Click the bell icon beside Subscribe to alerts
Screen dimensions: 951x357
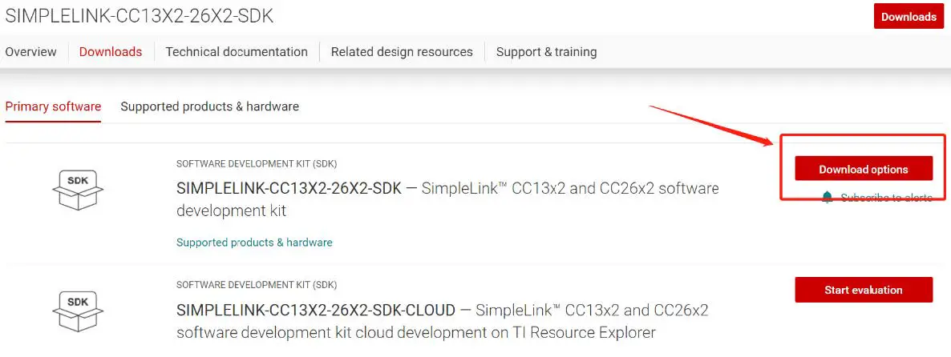tap(828, 198)
